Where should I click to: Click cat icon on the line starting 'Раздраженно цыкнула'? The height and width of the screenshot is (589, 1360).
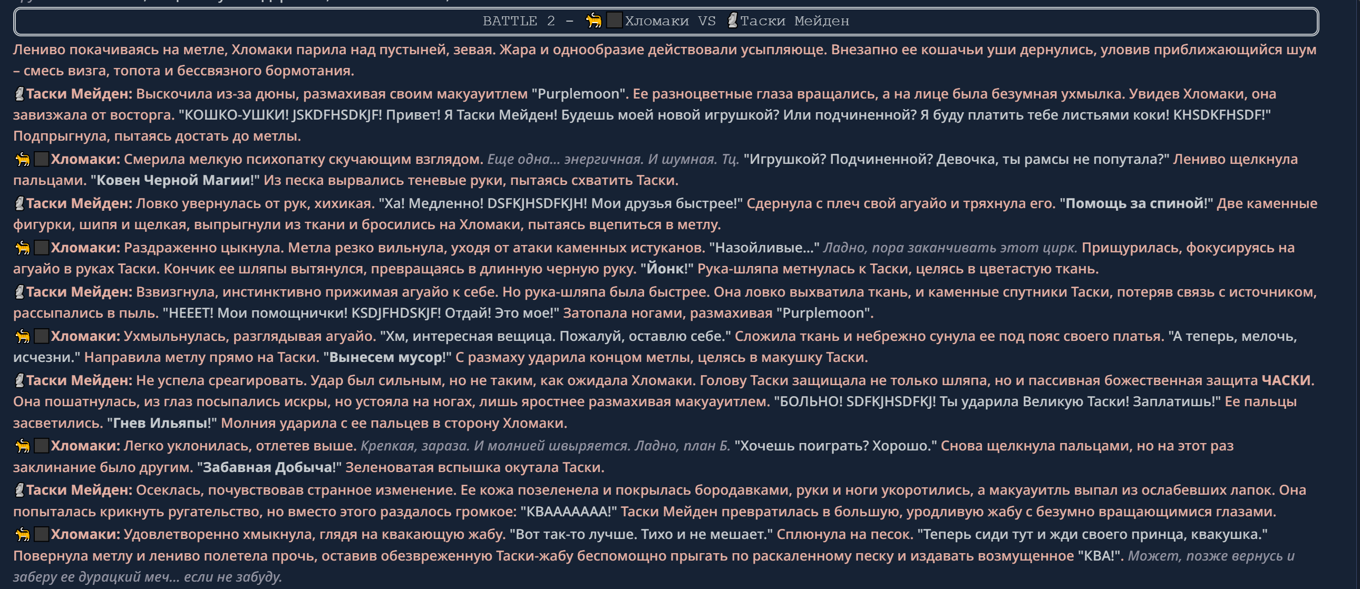pyautogui.click(x=23, y=248)
